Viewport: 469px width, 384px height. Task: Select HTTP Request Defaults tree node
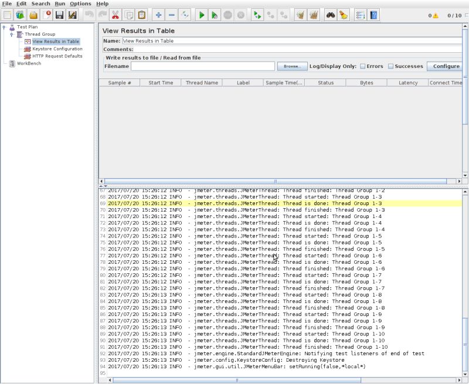click(57, 56)
